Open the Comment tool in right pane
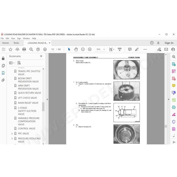 174,86
